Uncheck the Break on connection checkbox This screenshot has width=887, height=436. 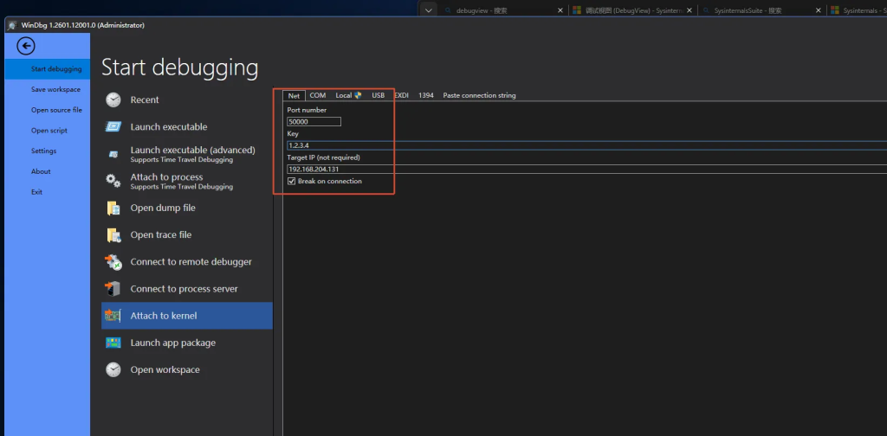pyautogui.click(x=291, y=182)
